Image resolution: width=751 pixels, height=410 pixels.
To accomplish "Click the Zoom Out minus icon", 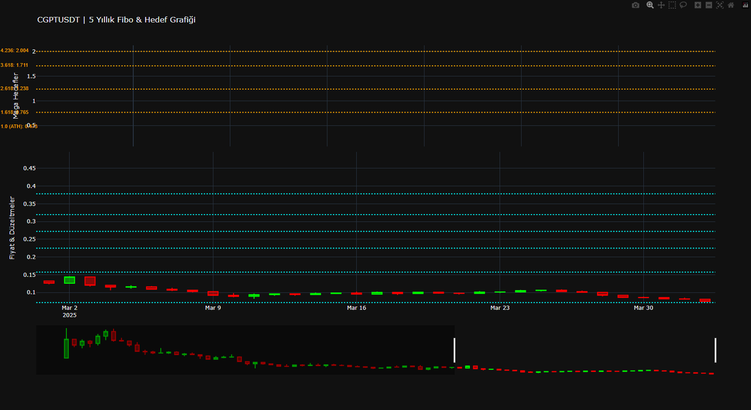I will click(708, 5).
